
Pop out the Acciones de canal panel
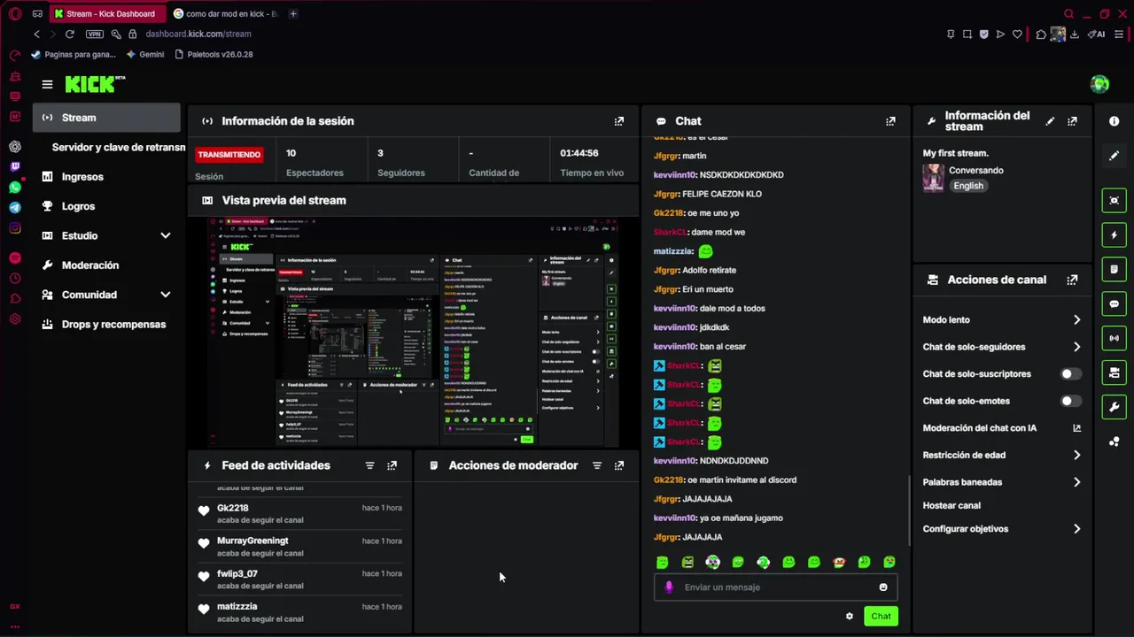[x=1072, y=280]
